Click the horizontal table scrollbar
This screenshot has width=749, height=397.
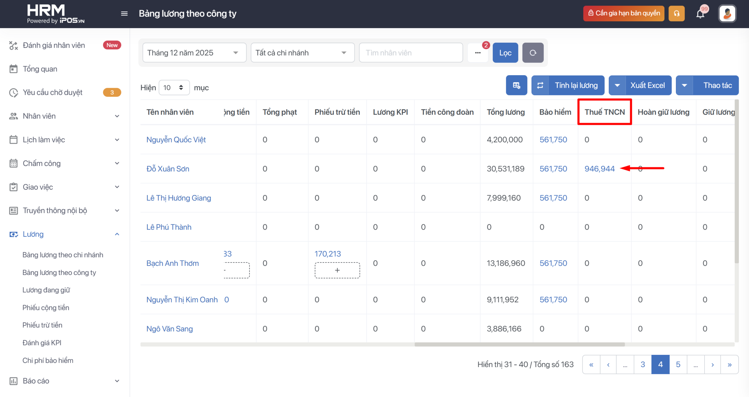point(519,344)
